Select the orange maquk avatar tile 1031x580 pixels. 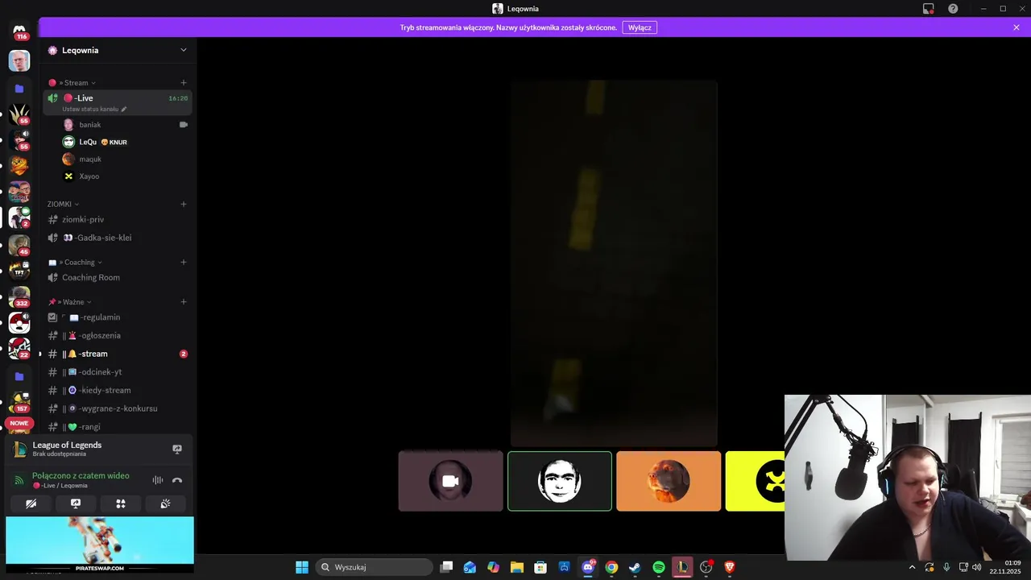(x=669, y=481)
